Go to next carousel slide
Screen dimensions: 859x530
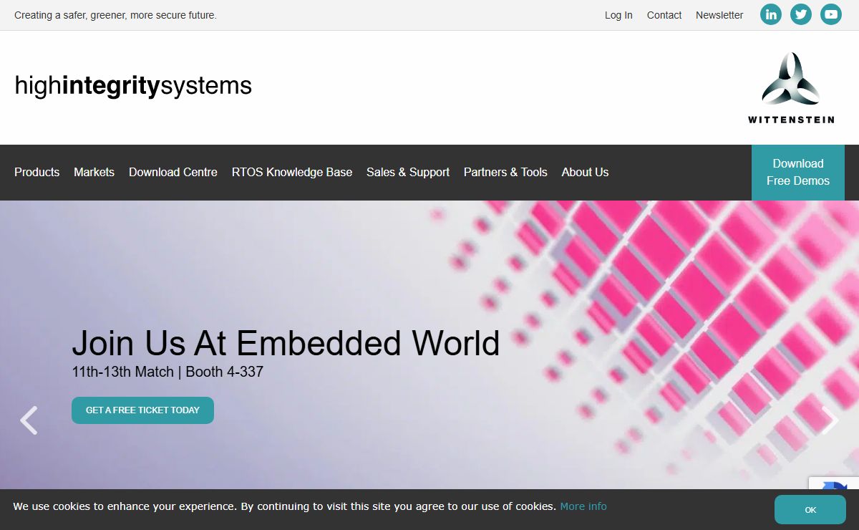point(830,420)
